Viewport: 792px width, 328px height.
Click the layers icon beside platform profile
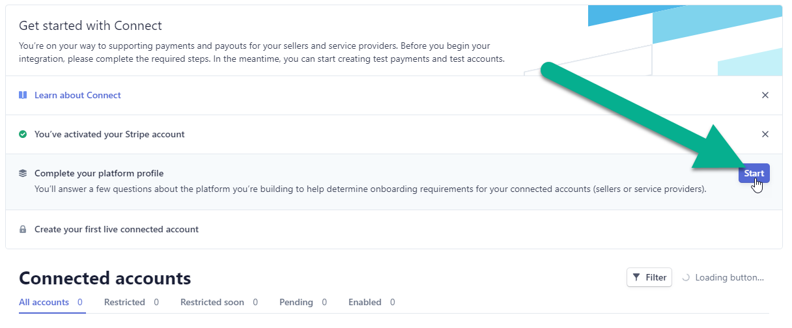pyautogui.click(x=23, y=173)
